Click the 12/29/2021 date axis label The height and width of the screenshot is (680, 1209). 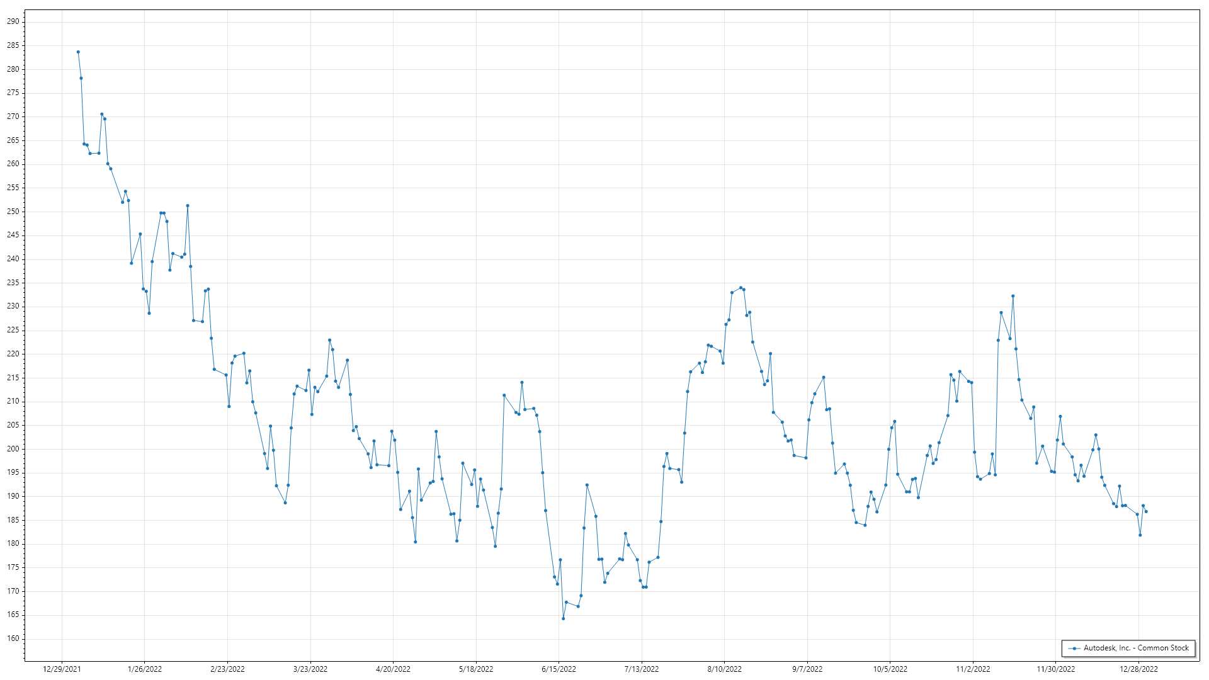tap(62, 669)
